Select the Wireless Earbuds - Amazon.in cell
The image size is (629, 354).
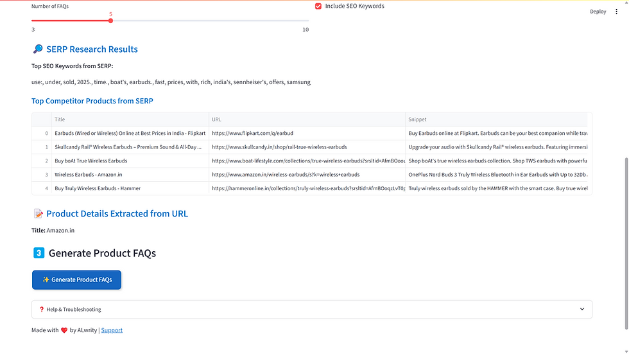(130, 175)
